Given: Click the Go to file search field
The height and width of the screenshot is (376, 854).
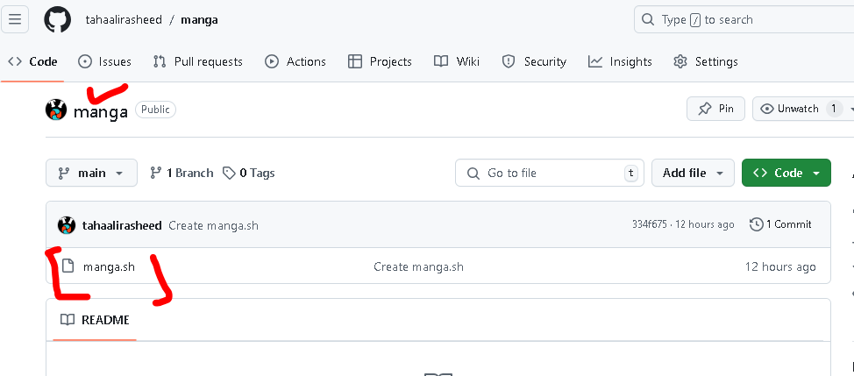Looking at the screenshot, I should tap(550, 173).
